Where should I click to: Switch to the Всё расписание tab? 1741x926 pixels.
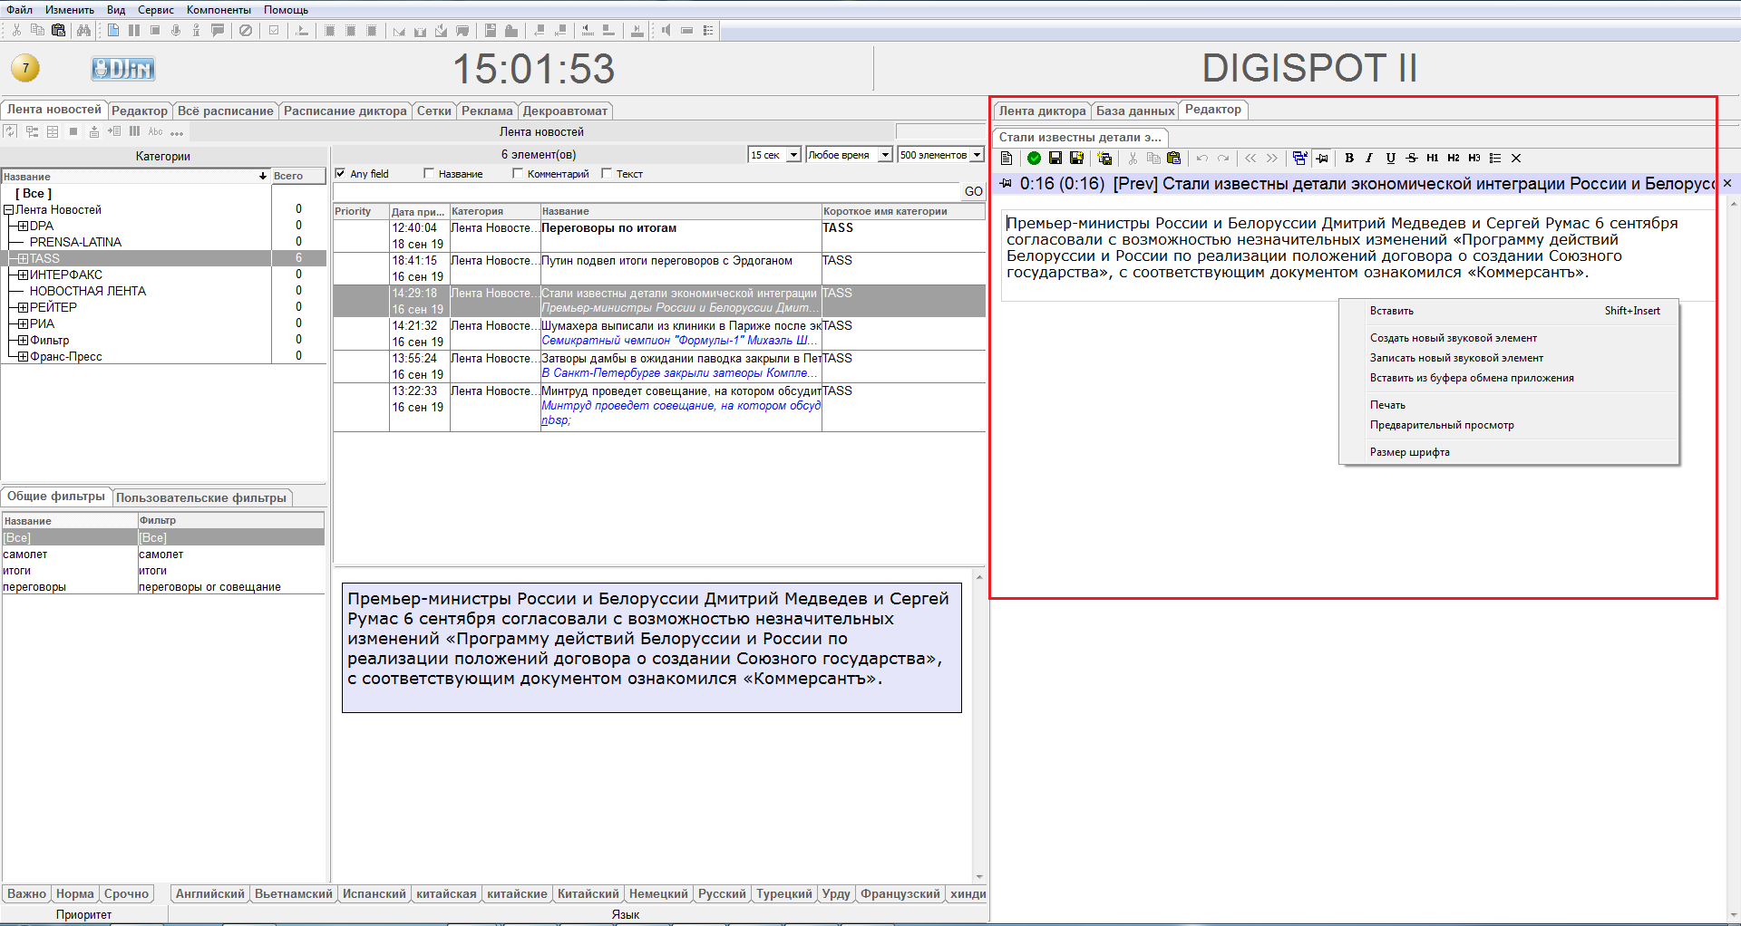point(225,111)
